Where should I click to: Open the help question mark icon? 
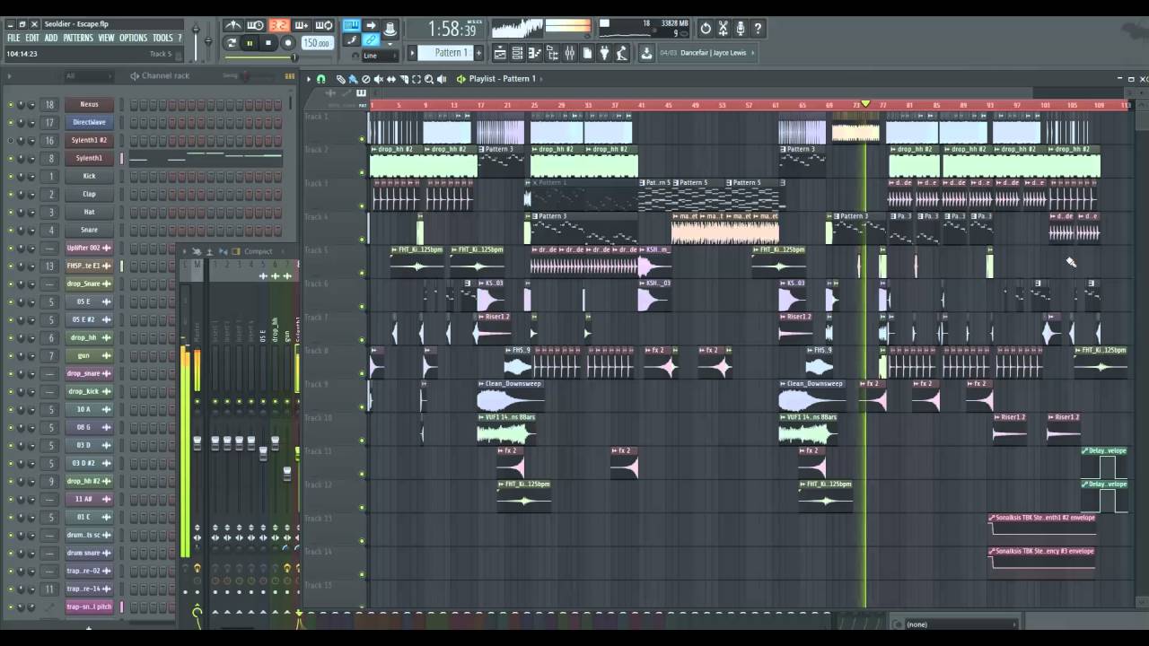759,29
